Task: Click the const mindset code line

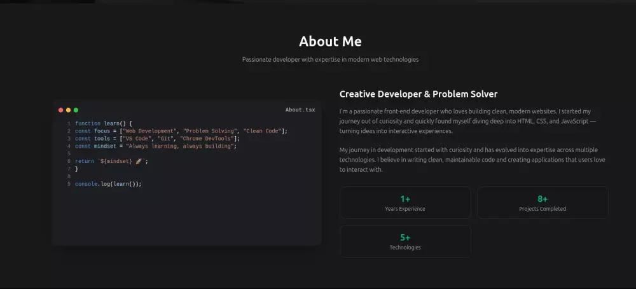Action: coord(155,146)
